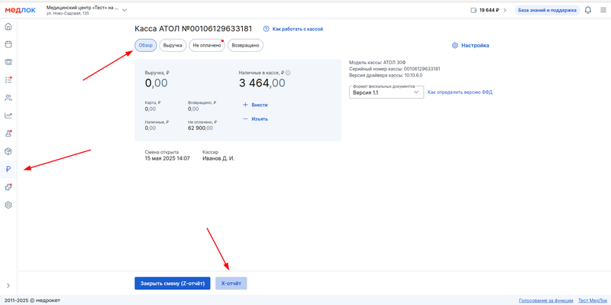Click the Закрыть смену (Z-отчёт) button
611x305 pixels.
(x=173, y=284)
